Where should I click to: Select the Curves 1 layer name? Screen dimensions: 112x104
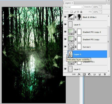87,47
